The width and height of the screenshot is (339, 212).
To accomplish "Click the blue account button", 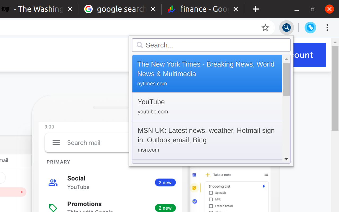I will (x=310, y=55).
